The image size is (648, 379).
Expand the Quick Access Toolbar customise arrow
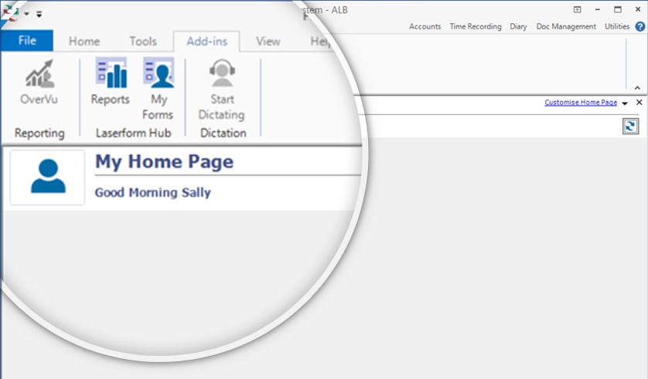coord(39,13)
